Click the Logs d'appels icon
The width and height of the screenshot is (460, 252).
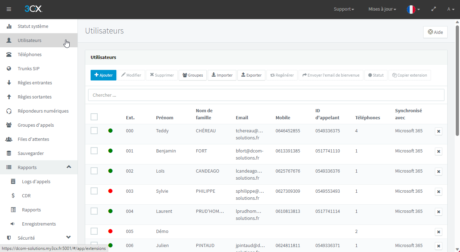(13, 181)
